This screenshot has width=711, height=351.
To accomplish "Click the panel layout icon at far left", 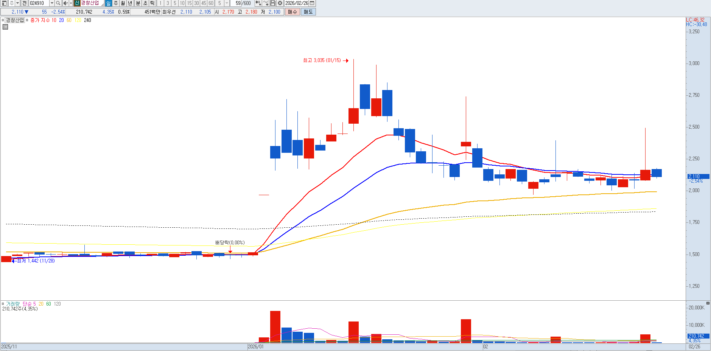I will click(x=4, y=3).
